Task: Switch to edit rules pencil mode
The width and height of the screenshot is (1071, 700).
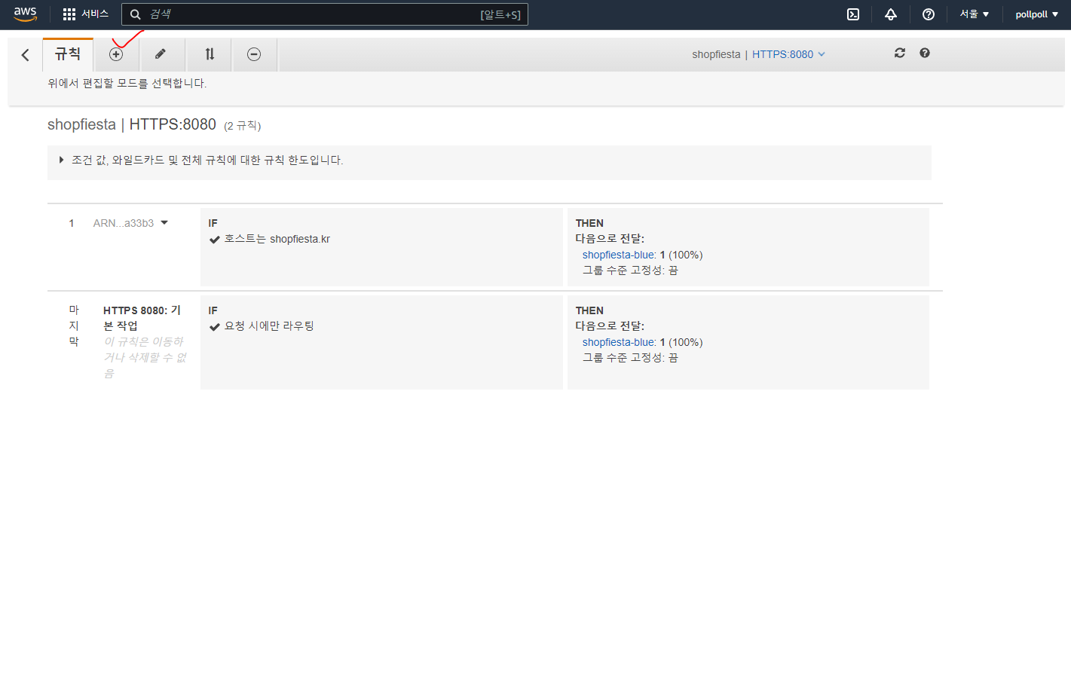Action: (x=161, y=54)
